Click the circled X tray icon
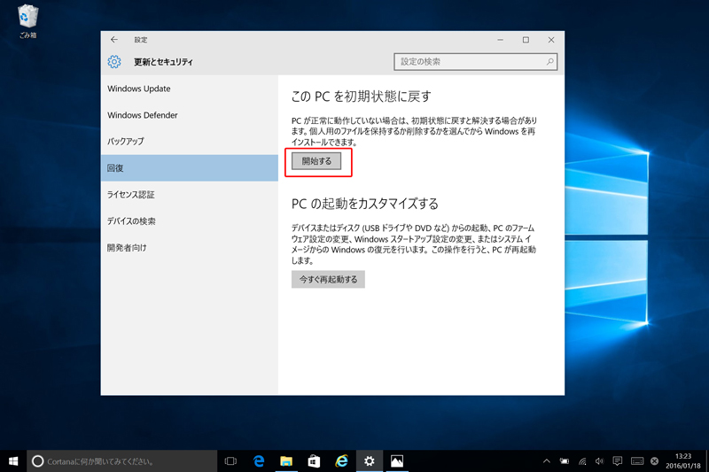Image resolution: width=709 pixels, height=472 pixels. click(x=654, y=461)
